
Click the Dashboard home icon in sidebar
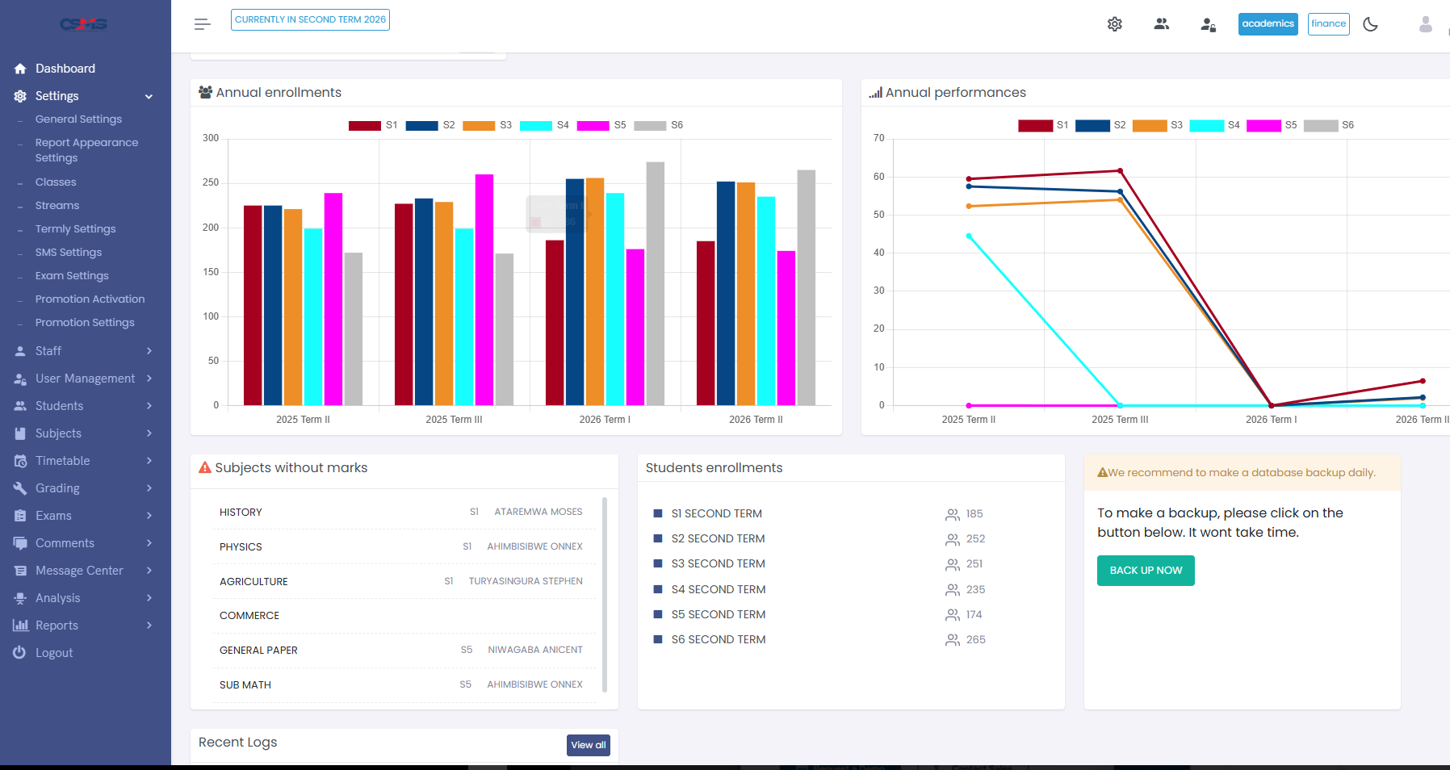point(20,69)
